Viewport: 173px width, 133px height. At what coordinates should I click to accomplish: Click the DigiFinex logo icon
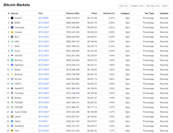pos(12,65)
